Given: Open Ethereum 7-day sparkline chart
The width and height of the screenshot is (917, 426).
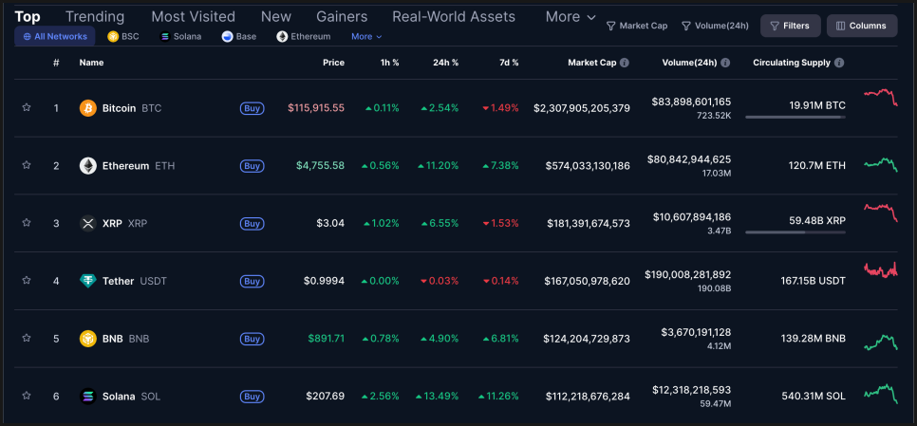Looking at the screenshot, I should 881,165.
